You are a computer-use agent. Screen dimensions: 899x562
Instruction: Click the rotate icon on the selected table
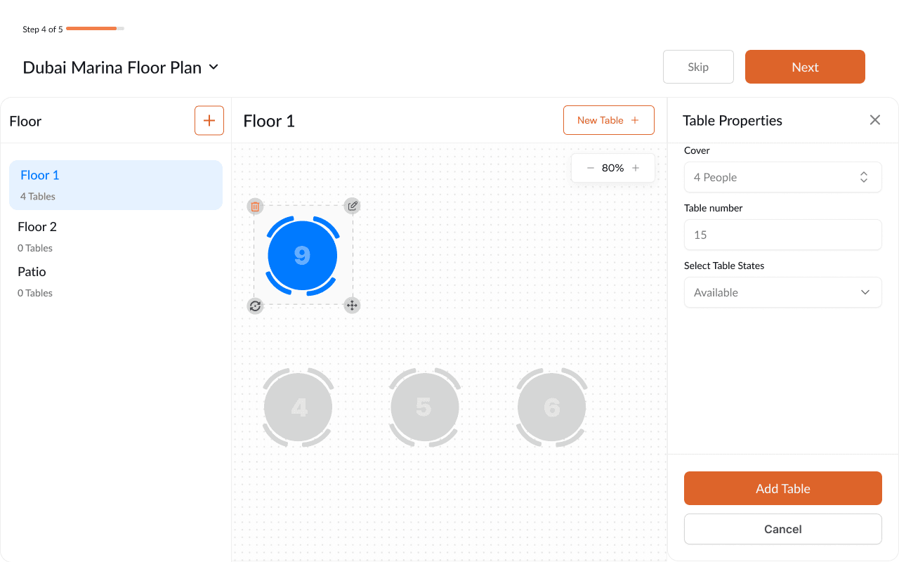click(255, 306)
